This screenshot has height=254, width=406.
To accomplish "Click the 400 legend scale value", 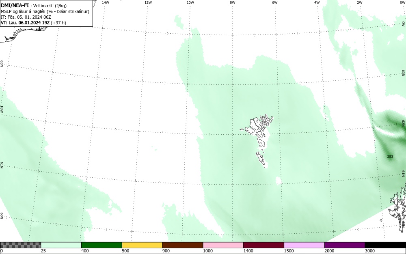I will click(x=85, y=251).
